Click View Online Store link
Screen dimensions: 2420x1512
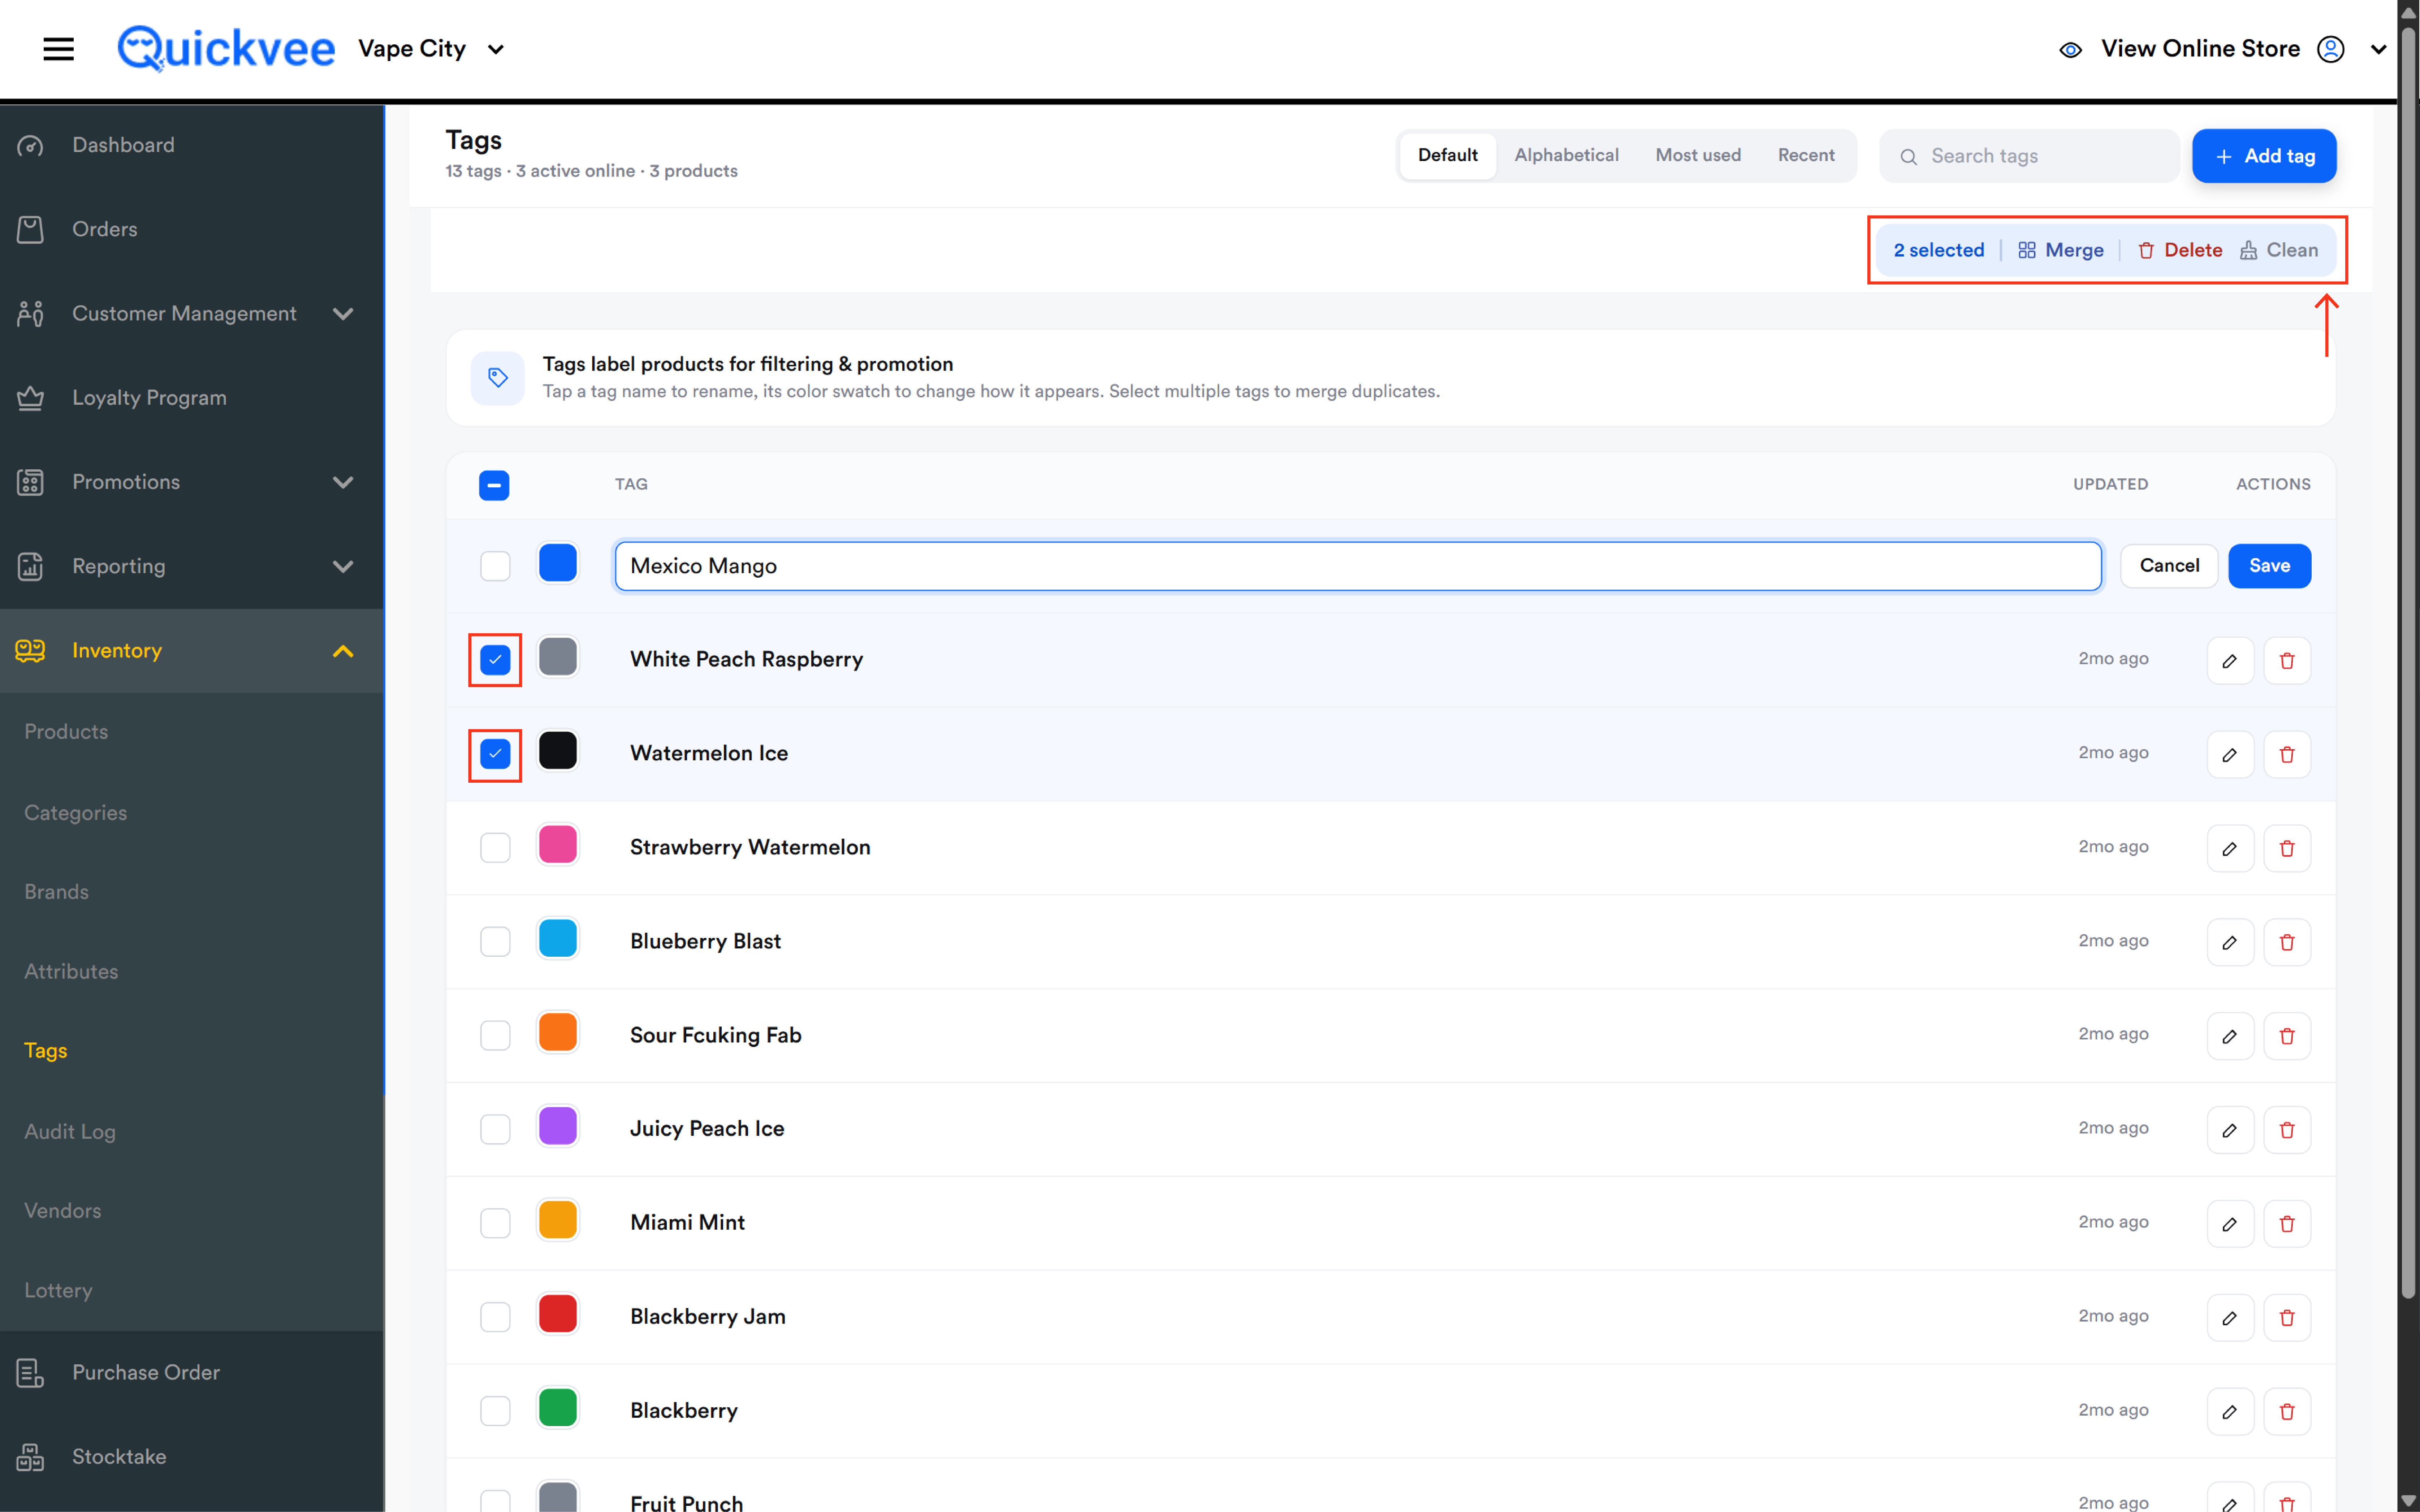click(x=2200, y=49)
